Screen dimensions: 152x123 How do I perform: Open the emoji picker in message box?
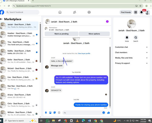coord(104,113)
